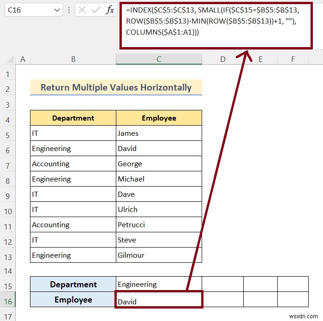Click the Select All corner triangle
Image resolution: width=323 pixels, height=321 pixels.
(x=10, y=60)
